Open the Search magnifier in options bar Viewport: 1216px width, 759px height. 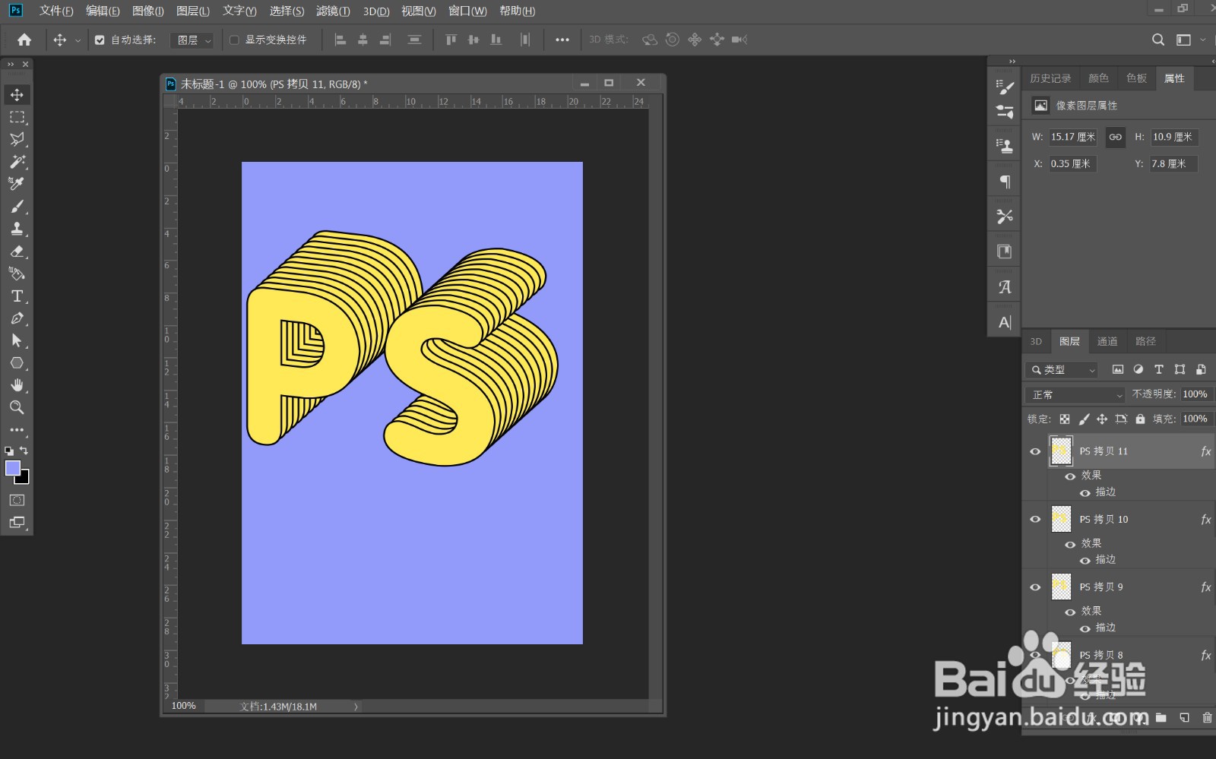1158,40
